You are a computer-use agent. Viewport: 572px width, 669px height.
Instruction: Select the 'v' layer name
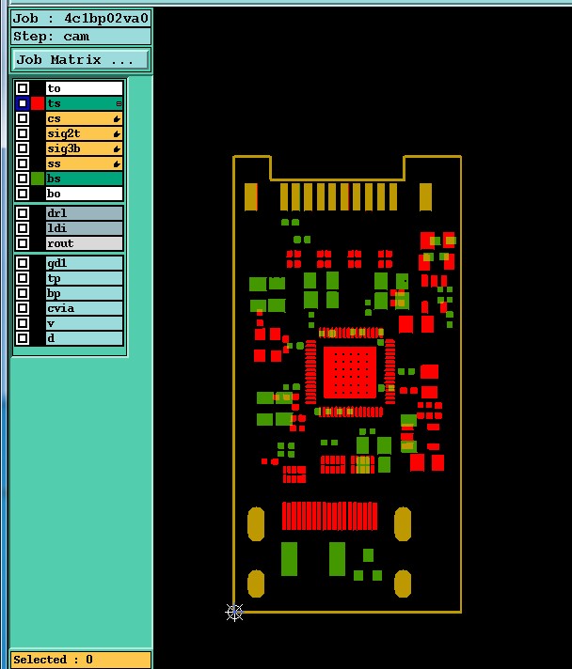(84, 323)
